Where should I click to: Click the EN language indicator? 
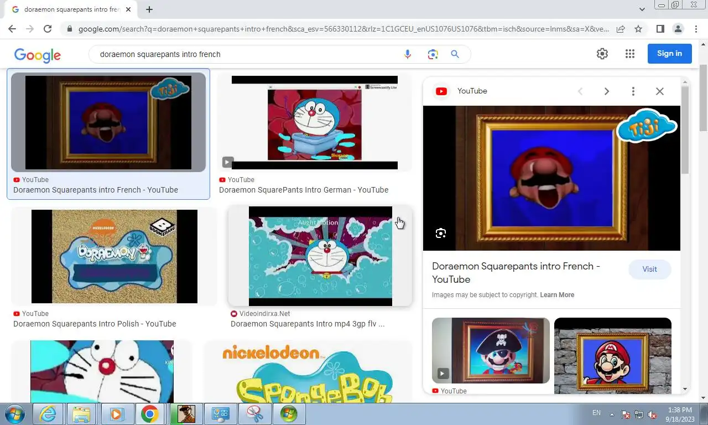point(596,413)
